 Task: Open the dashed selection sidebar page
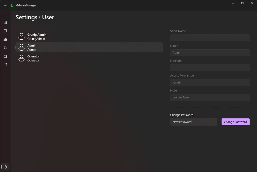(5, 65)
